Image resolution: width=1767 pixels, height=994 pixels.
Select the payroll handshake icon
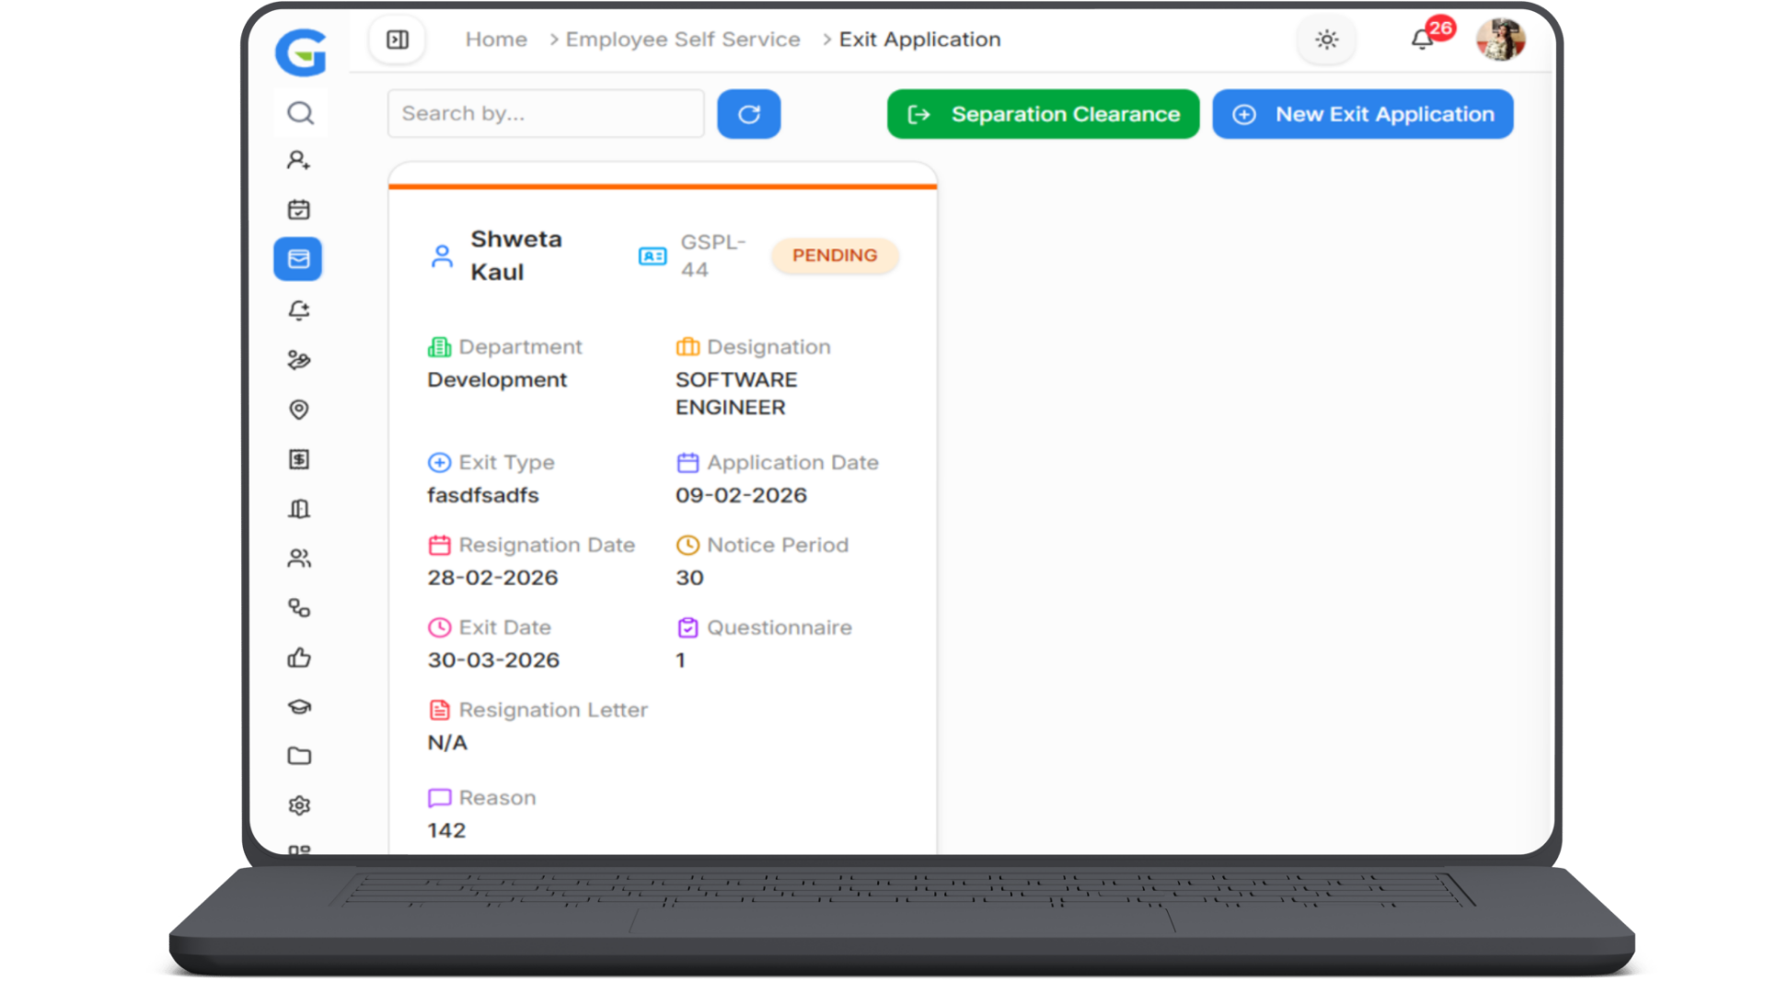click(x=299, y=360)
